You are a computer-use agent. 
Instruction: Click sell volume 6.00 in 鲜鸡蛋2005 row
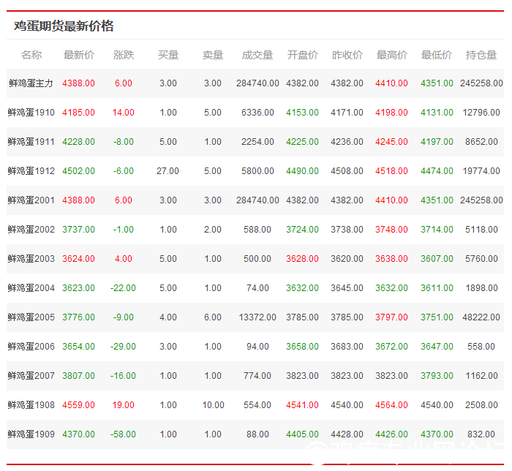[x=213, y=317]
